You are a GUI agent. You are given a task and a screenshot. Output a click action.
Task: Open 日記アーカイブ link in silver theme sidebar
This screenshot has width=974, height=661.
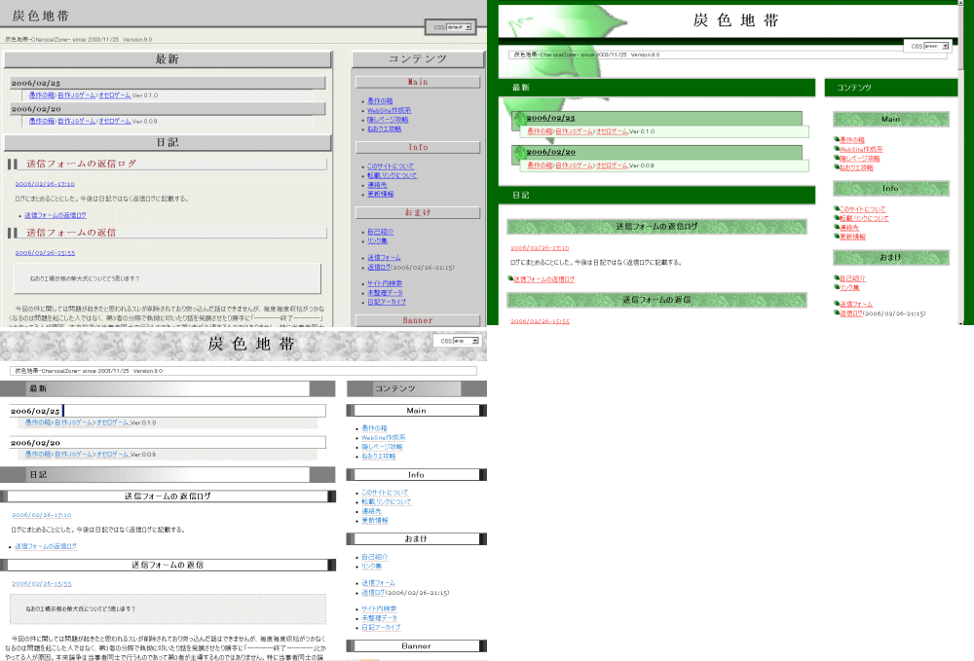pos(381,627)
